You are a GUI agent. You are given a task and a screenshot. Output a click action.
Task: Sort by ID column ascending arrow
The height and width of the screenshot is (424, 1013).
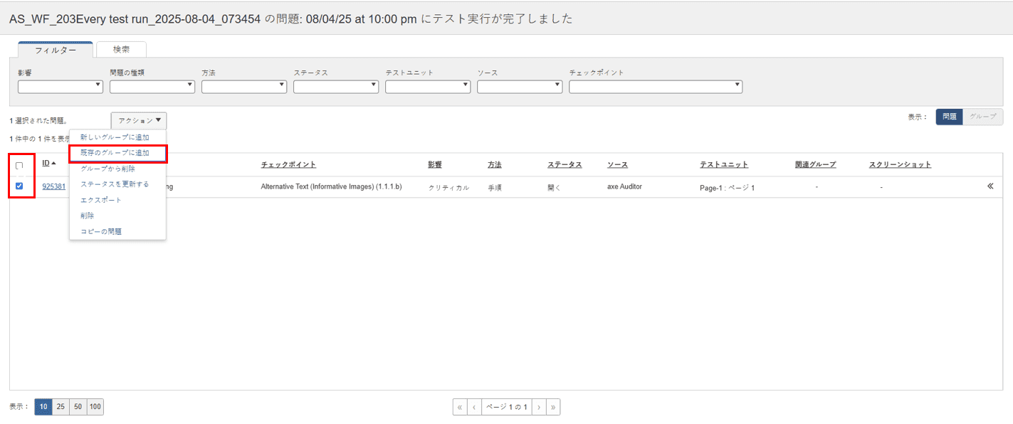coord(53,164)
